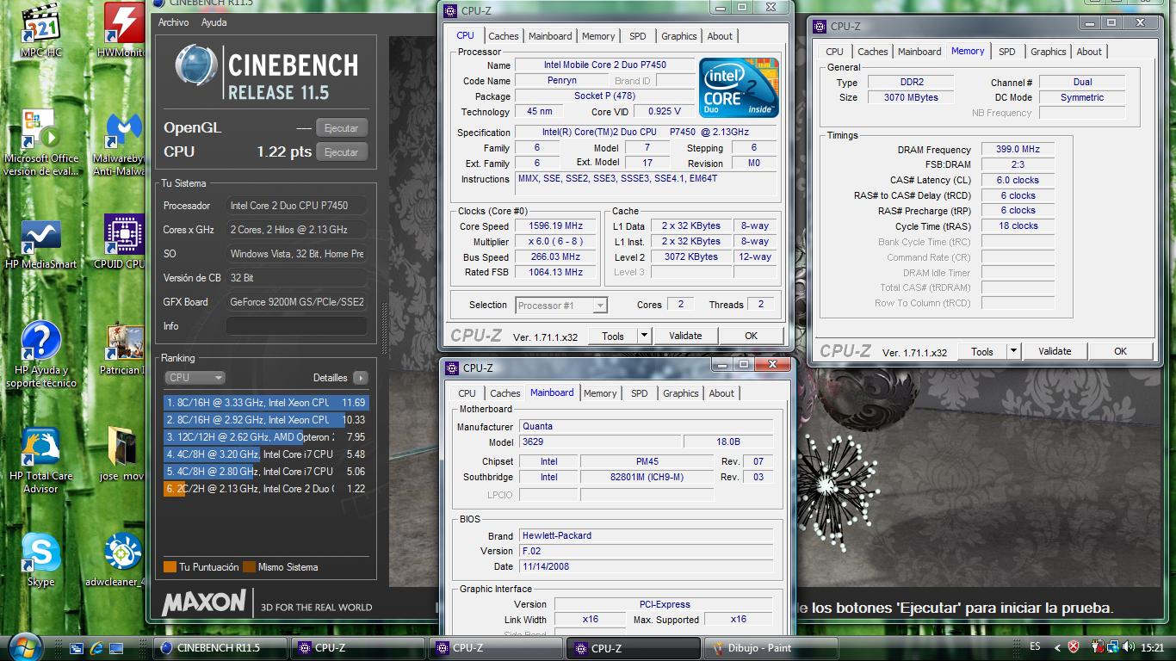Viewport: 1176px width, 661px height.
Task: Open Graphics tab in CPU-Z Memory window
Action: (1048, 52)
